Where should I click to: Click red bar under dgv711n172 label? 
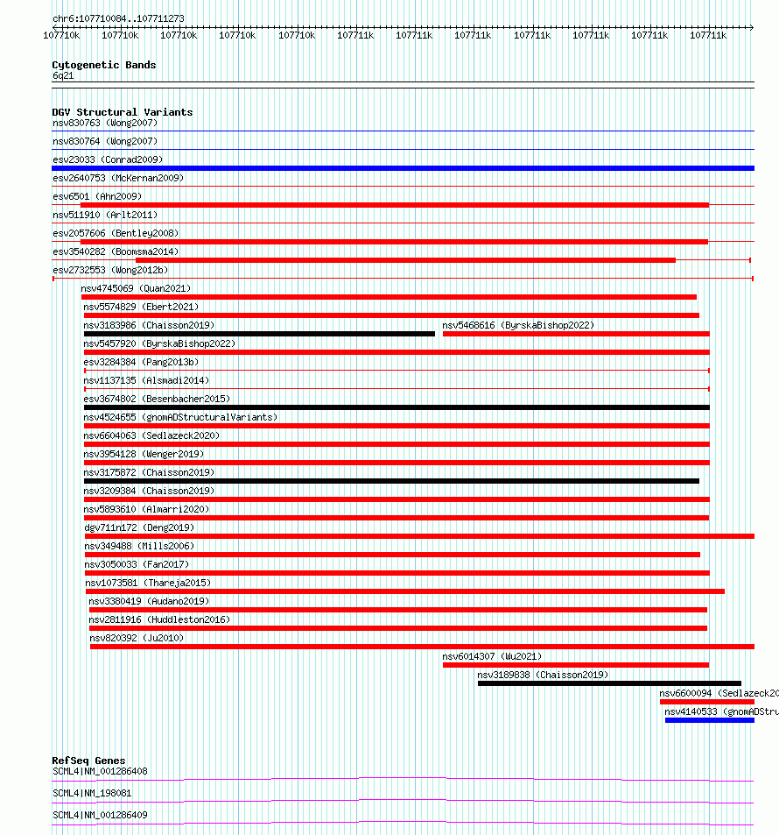[x=419, y=536]
